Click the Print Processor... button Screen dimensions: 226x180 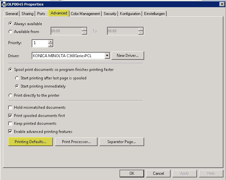coord(76,142)
